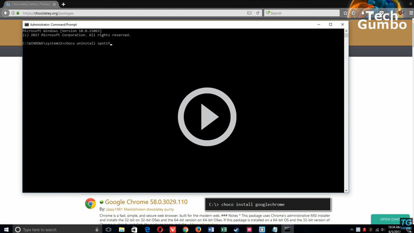Open Steam from taskbar
This screenshot has width=414, height=233.
tap(236, 229)
